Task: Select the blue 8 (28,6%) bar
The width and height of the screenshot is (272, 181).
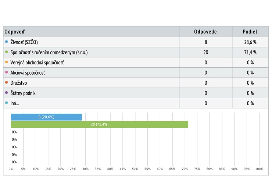Action: [x=46, y=117]
